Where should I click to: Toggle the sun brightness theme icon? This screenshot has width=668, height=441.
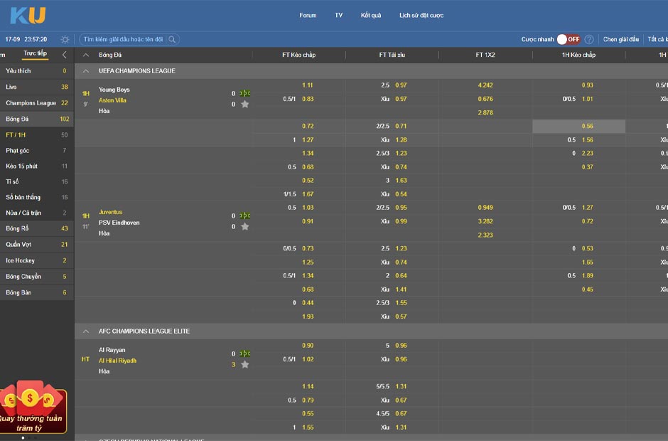pyautogui.click(x=65, y=40)
